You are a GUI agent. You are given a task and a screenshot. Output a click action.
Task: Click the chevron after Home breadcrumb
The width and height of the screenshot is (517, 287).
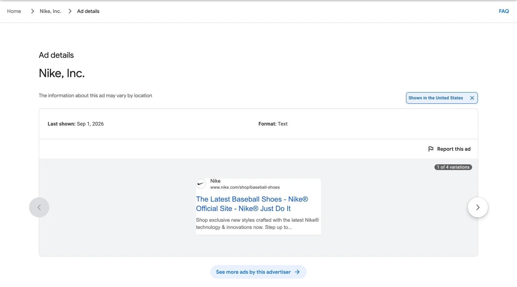(32, 11)
